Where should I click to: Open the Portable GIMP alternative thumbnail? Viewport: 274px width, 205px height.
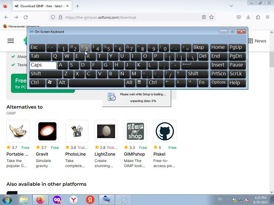18,131
